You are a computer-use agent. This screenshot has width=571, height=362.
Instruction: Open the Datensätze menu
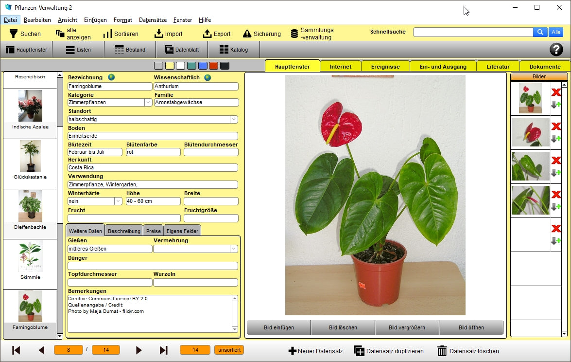153,20
